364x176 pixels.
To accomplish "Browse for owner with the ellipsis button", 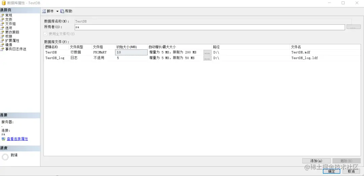I will (x=354, y=27).
